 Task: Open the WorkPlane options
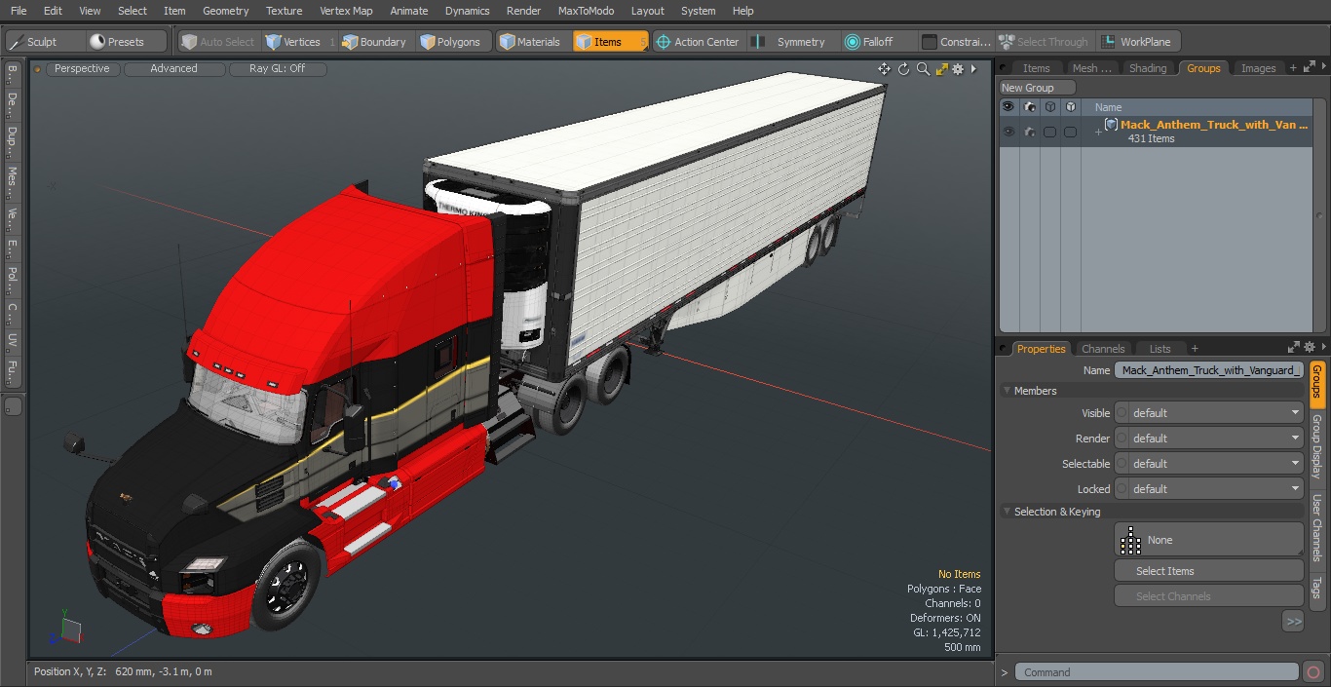pyautogui.click(x=1137, y=42)
